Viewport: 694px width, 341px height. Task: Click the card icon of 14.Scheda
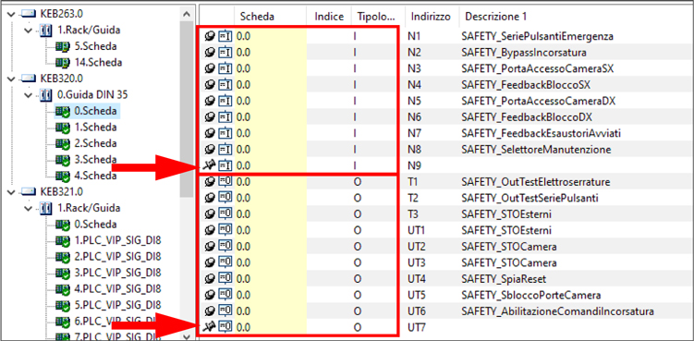click(63, 63)
